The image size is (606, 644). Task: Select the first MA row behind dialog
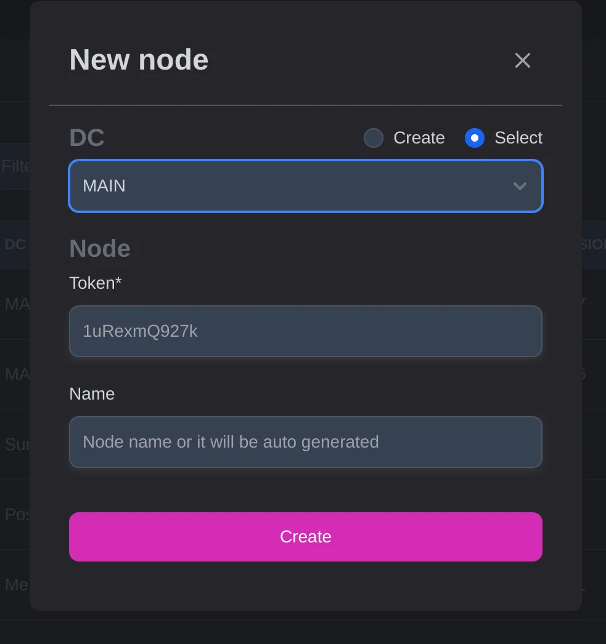coord(16,304)
